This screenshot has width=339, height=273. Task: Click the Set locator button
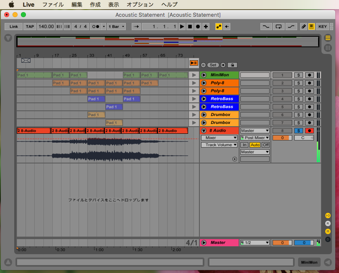click(213, 65)
